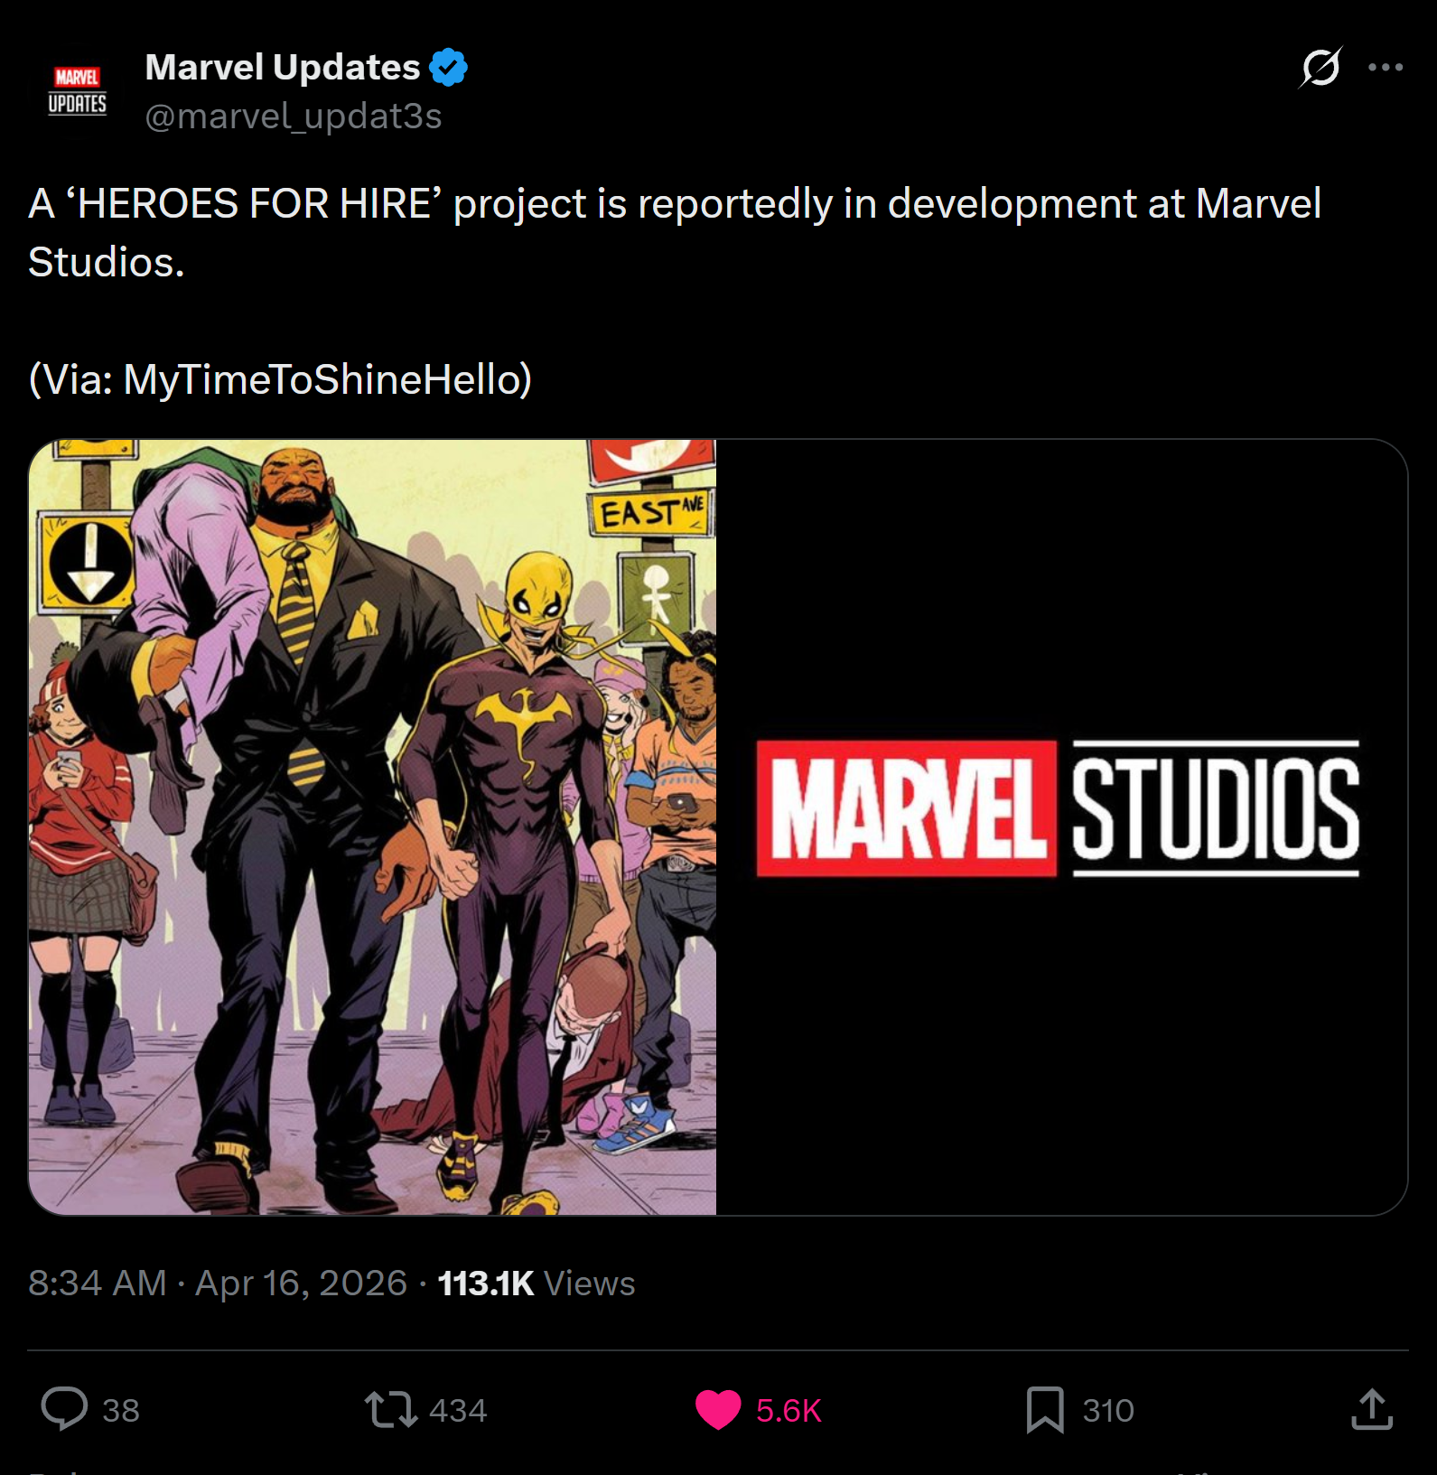Screen dimensions: 1437x1475
Task: Toggle the bookmark icon
Action: pos(1045,1410)
